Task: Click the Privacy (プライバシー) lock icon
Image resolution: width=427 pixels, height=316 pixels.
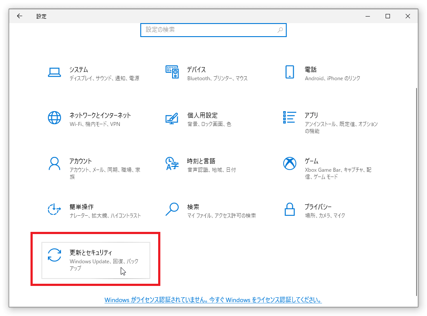Action: pos(290,209)
